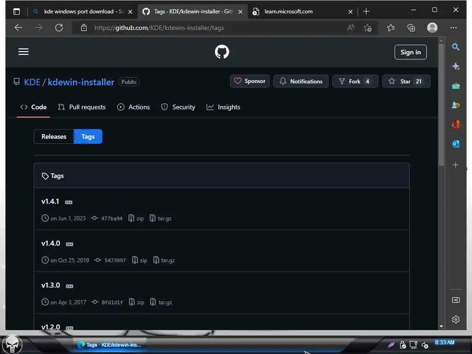Click the browser Back arrow
The image size is (472, 354).
[x=18, y=28]
